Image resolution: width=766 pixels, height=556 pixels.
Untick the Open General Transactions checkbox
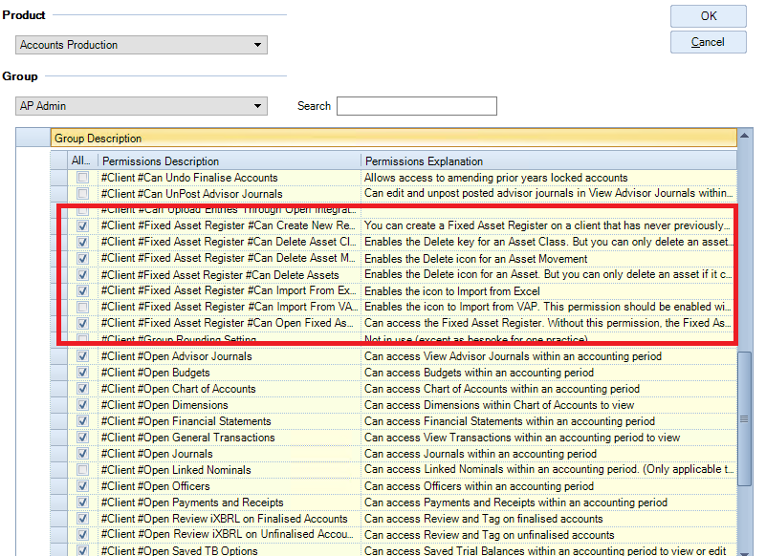[x=83, y=438]
